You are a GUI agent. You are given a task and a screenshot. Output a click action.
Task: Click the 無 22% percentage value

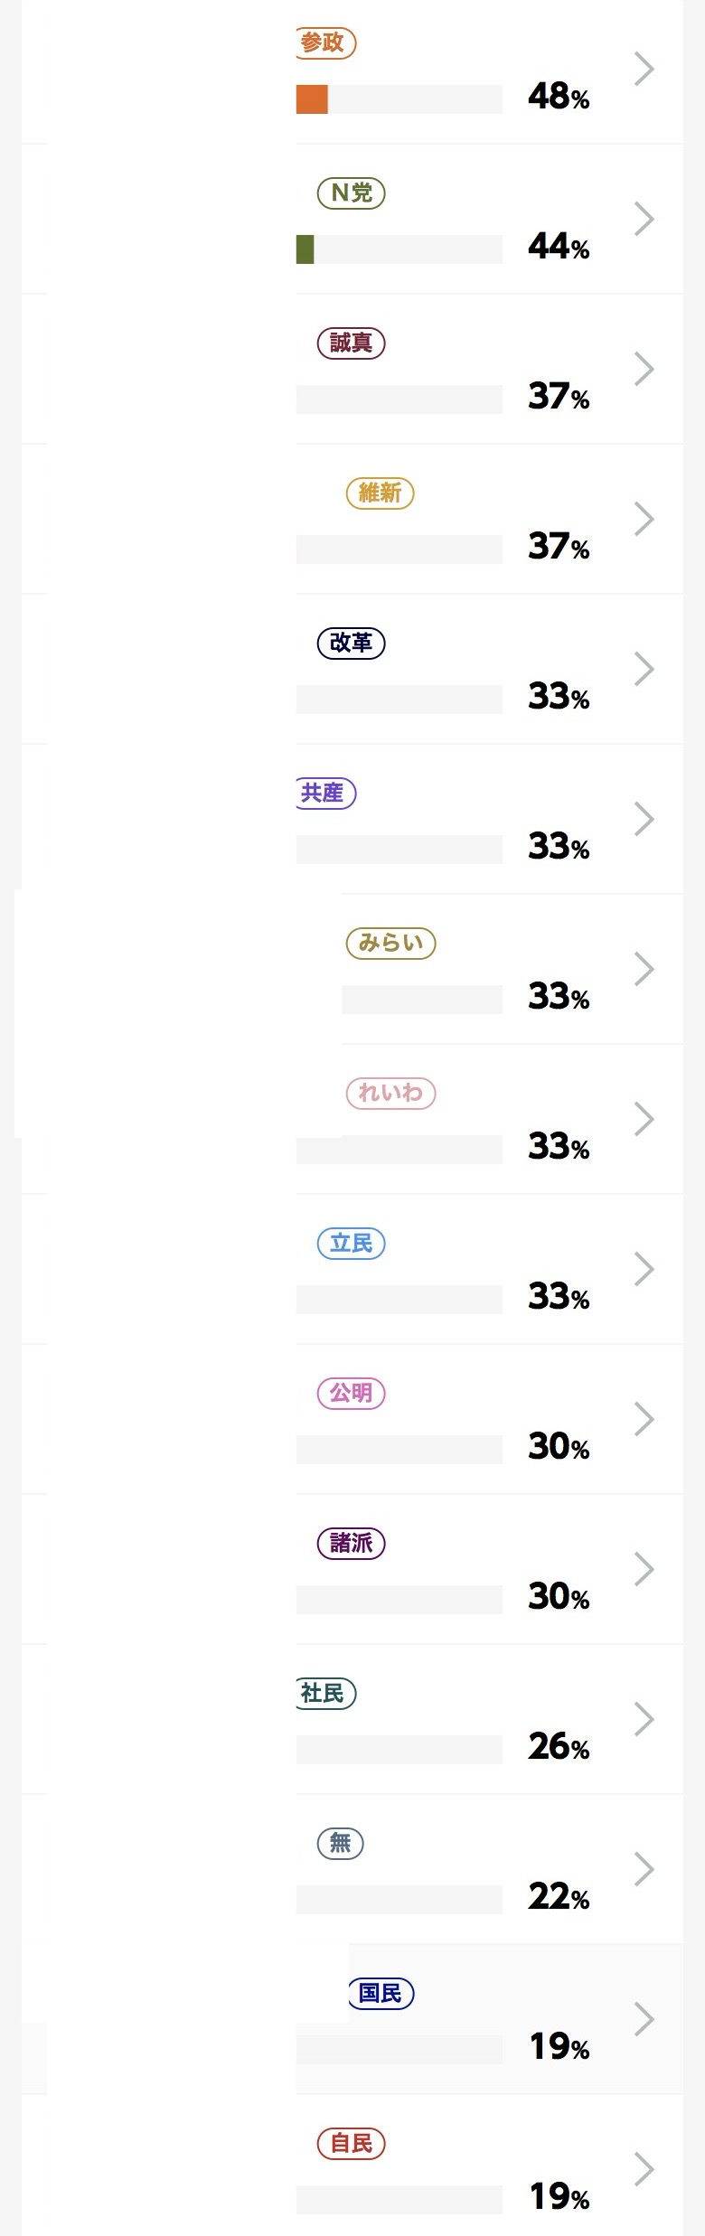pyautogui.click(x=559, y=1896)
